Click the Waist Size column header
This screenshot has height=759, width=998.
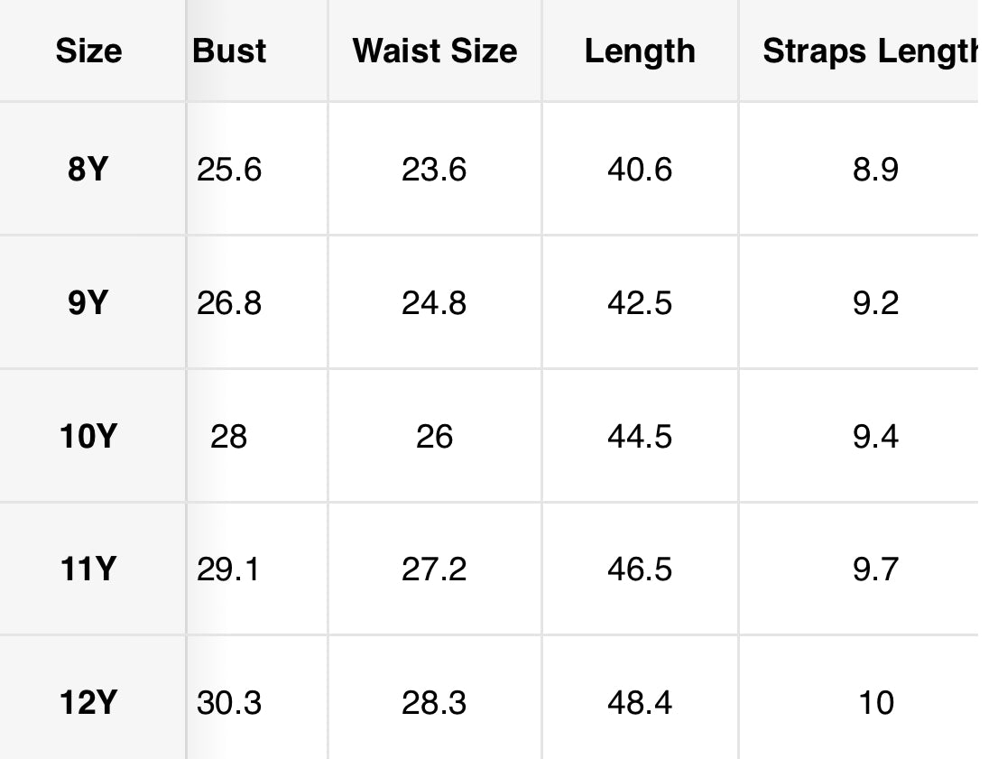[x=435, y=51]
